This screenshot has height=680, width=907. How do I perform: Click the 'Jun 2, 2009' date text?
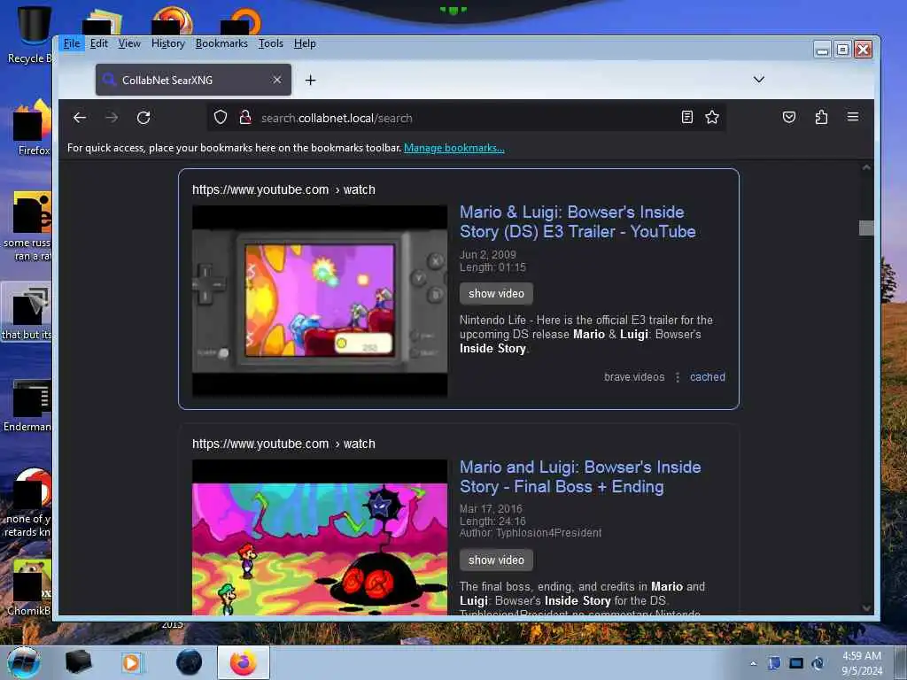[x=488, y=254]
